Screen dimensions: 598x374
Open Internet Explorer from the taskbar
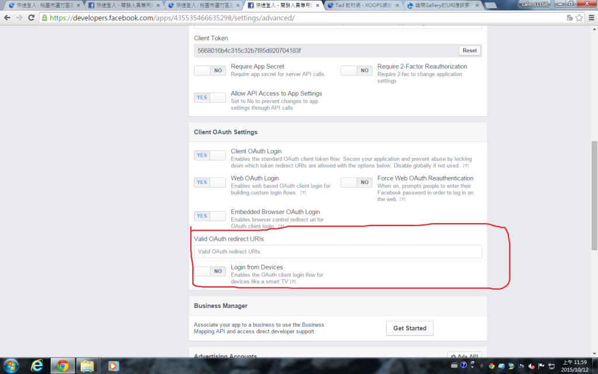click(x=36, y=366)
